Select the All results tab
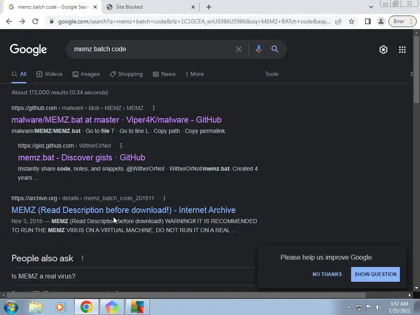The image size is (420, 315). tap(19, 74)
